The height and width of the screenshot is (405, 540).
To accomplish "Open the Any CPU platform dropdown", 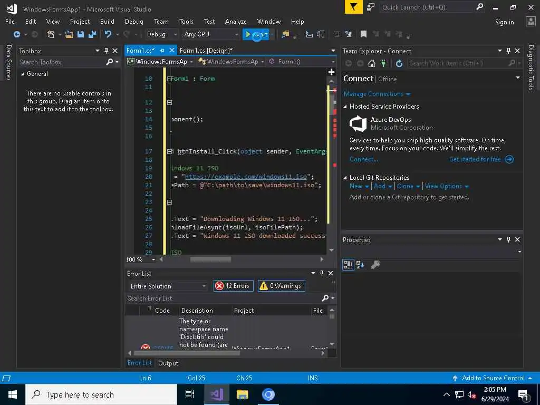I will click(x=210, y=34).
